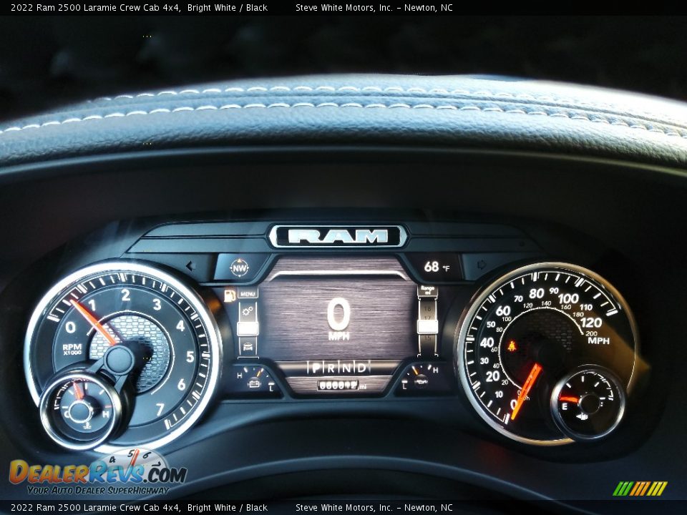The width and height of the screenshot is (687, 515).
Task: Click the highlighted slot in the left menu strip
Action: pyautogui.click(x=248, y=328)
